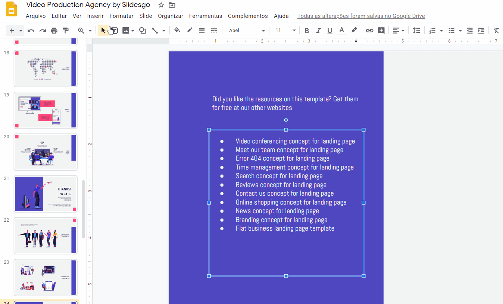Set border weight

[201, 31]
